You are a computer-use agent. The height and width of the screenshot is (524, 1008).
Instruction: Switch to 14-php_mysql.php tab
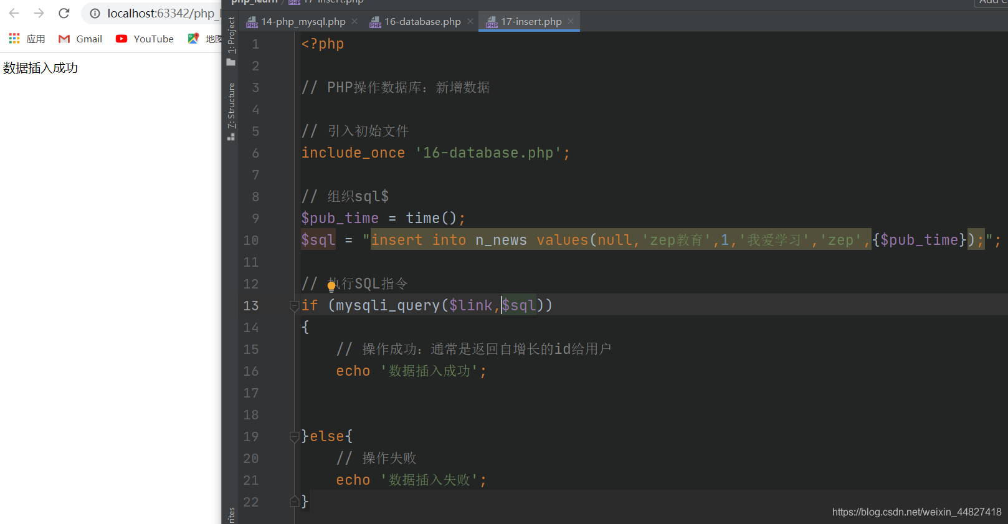tap(303, 22)
